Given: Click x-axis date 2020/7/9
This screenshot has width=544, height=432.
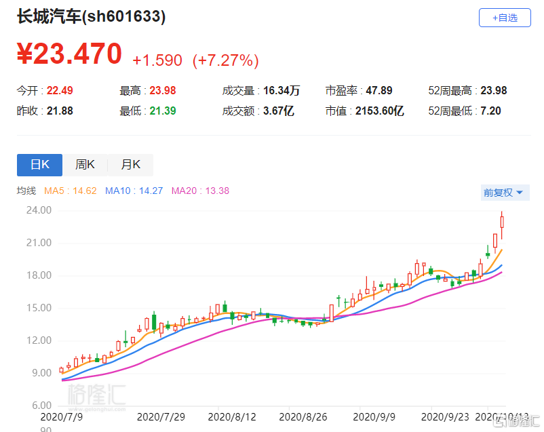Looking at the screenshot, I should [62, 416].
